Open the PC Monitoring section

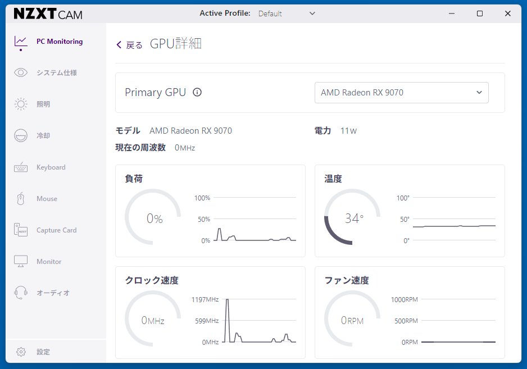[60, 42]
